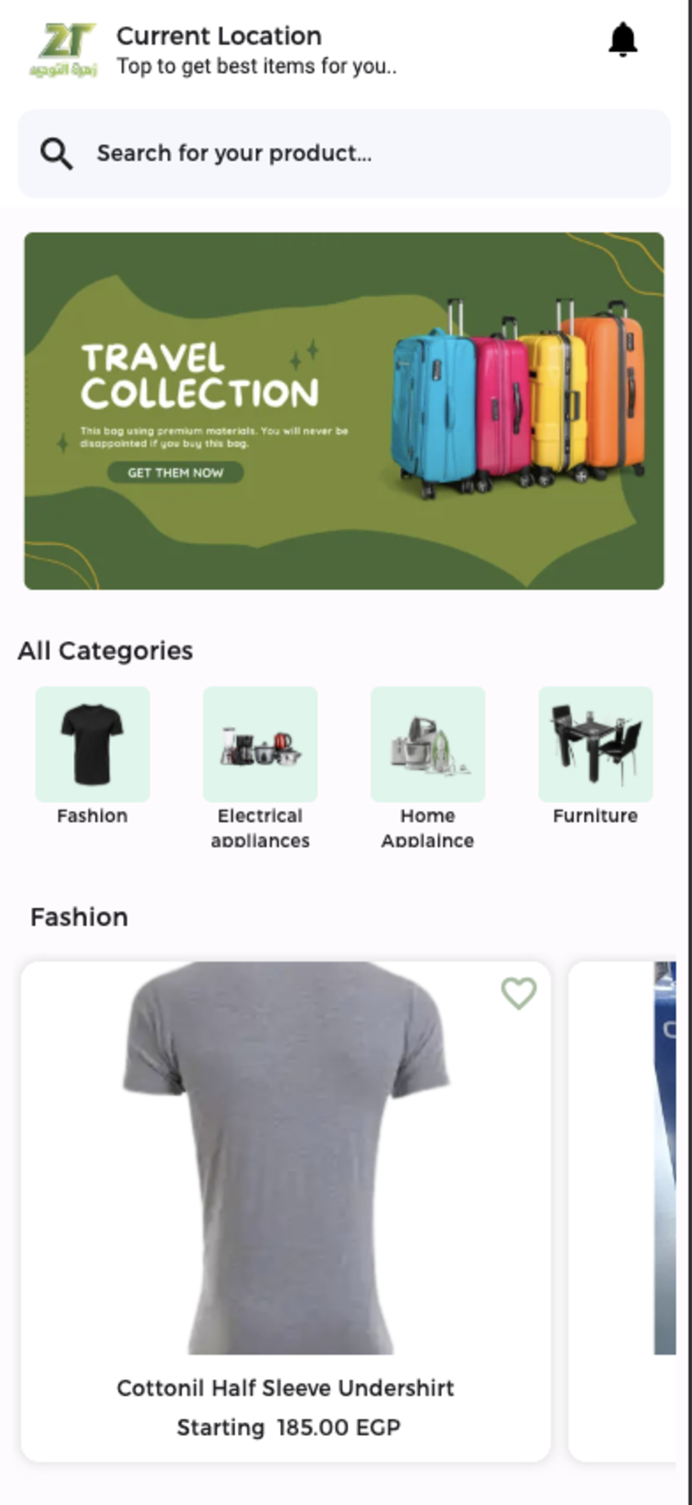The height and width of the screenshot is (1505, 692).
Task: Open notifications via the bell icon
Action: coord(623,40)
